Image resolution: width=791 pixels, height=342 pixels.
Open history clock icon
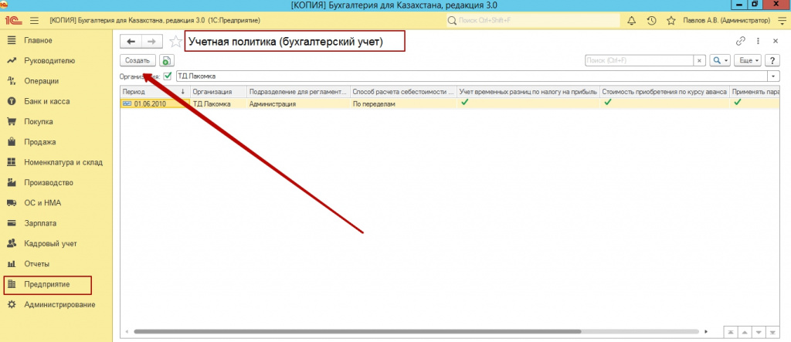coord(651,21)
